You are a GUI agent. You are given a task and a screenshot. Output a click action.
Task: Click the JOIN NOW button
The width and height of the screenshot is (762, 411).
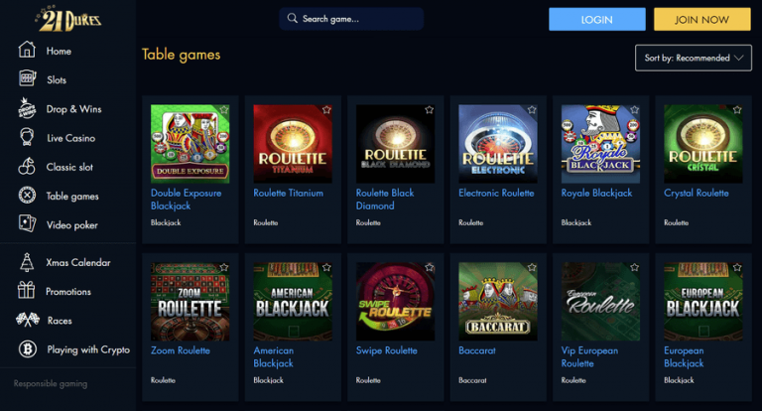point(701,20)
